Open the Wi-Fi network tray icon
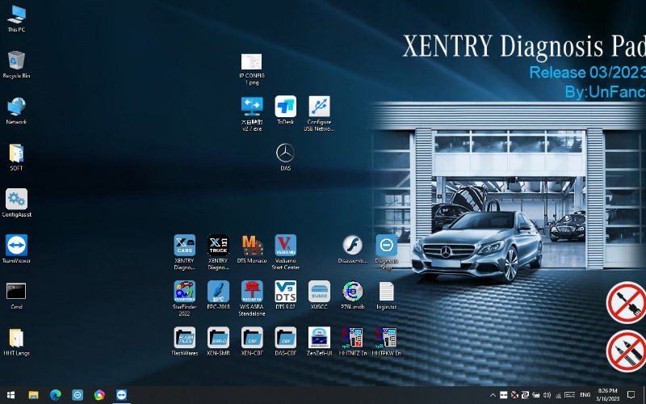 pyautogui.click(x=558, y=395)
